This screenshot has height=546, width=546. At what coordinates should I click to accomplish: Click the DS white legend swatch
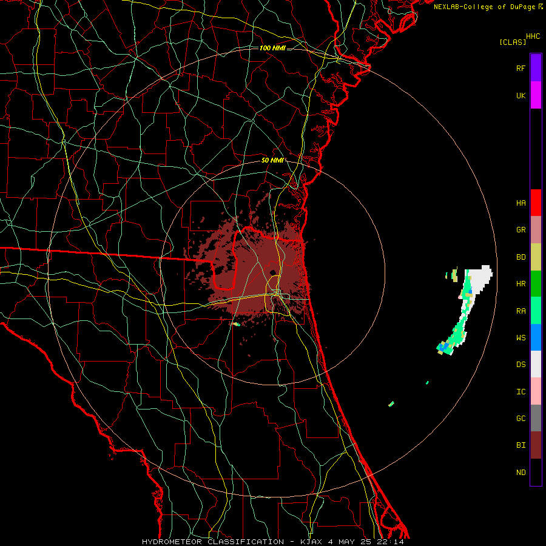click(536, 364)
